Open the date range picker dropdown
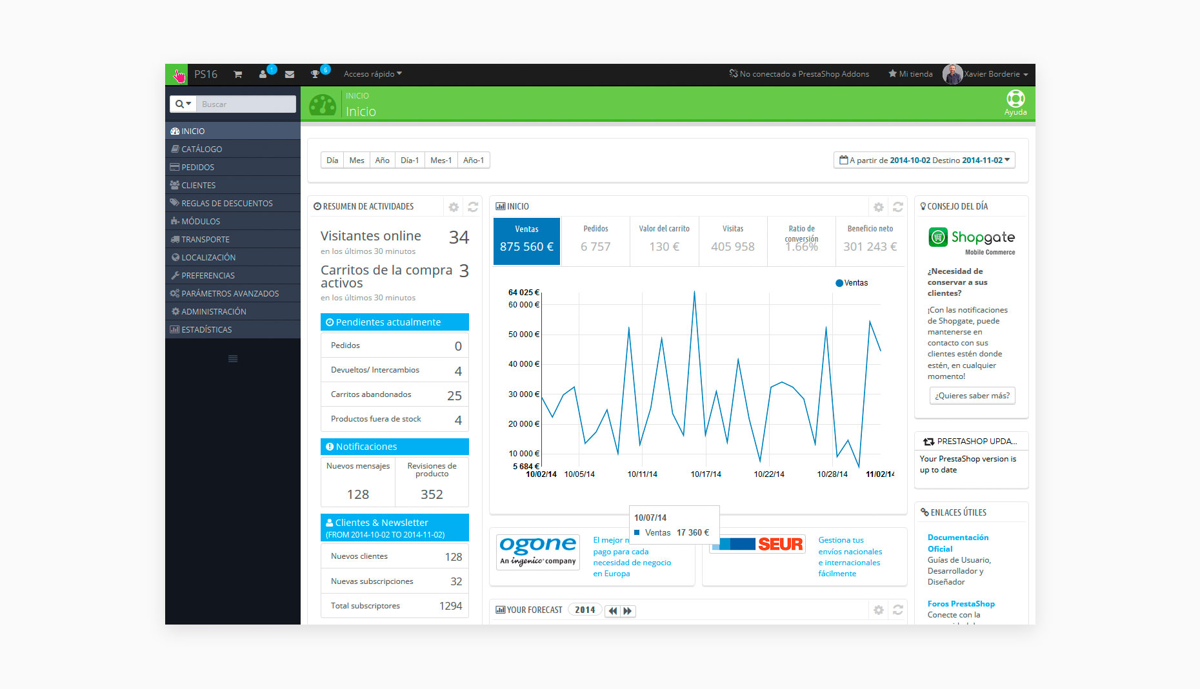The image size is (1200, 689). point(924,160)
